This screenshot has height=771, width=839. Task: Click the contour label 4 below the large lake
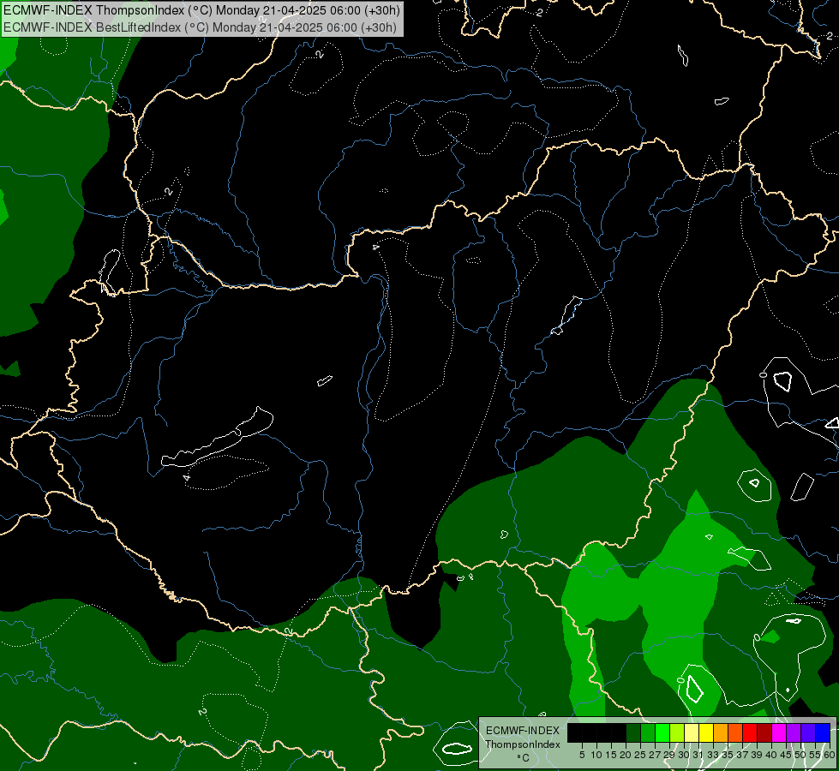(x=186, y=477)
